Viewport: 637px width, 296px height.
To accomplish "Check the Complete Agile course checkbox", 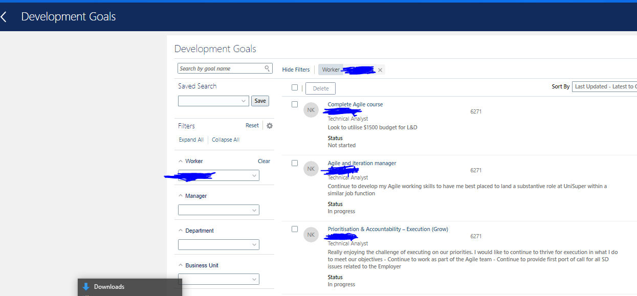I will click(295, 103).
